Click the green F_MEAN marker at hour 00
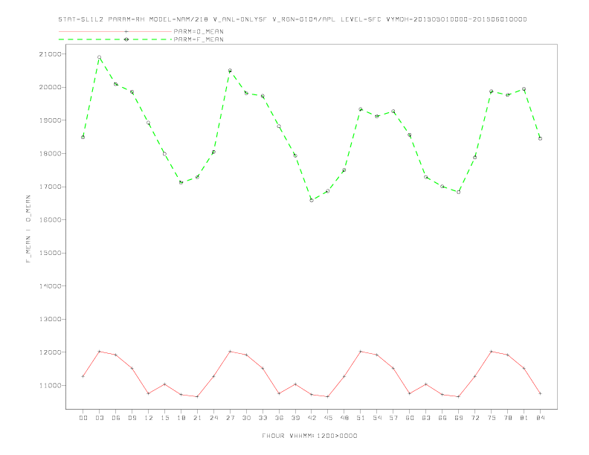The image size is (589, 455). [x=83, y=137]
